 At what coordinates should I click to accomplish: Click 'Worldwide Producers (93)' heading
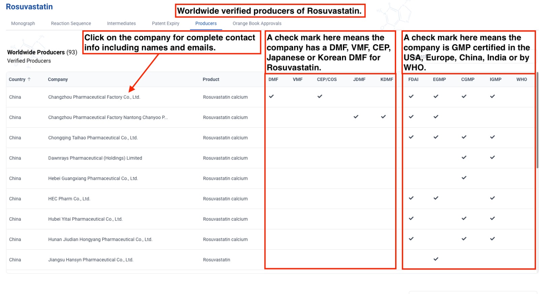pyautogui.click(x=42, y=52)
